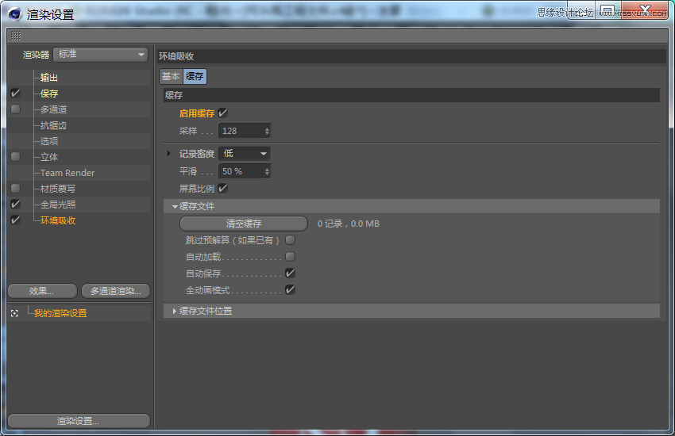
Task: Click the Cinema 4D logo icon in title bar
Action: (x=14, y=13)
